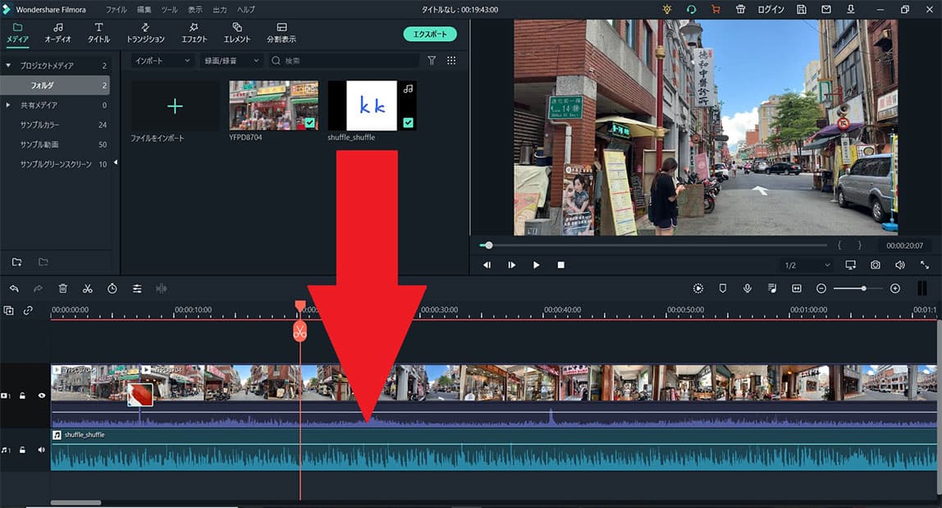Select the フォルダ item

pyautogui.click(x=55, y=85)
